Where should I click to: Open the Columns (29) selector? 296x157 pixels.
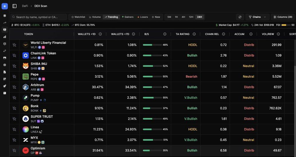(x=283, y=17)
